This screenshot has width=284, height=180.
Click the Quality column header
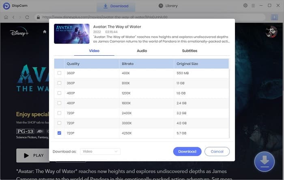click(x=91, y=64)
